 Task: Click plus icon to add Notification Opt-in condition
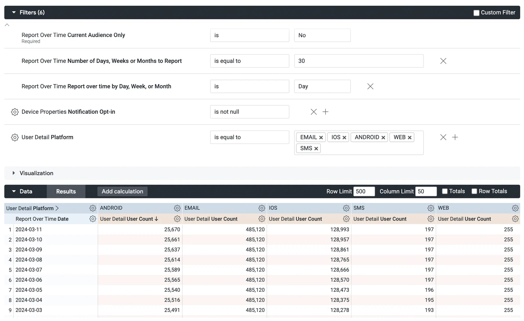[325, 112]
